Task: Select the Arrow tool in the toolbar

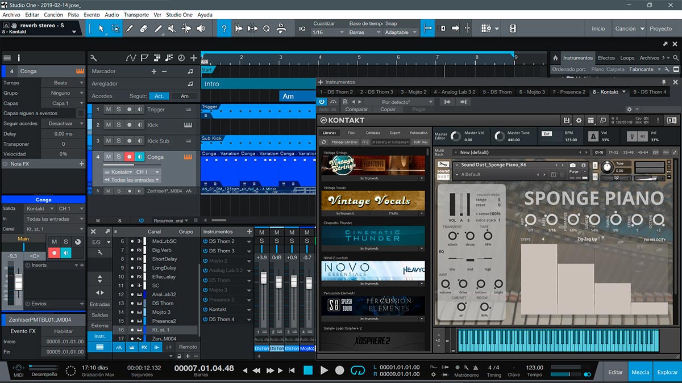Action: [101, 28]
